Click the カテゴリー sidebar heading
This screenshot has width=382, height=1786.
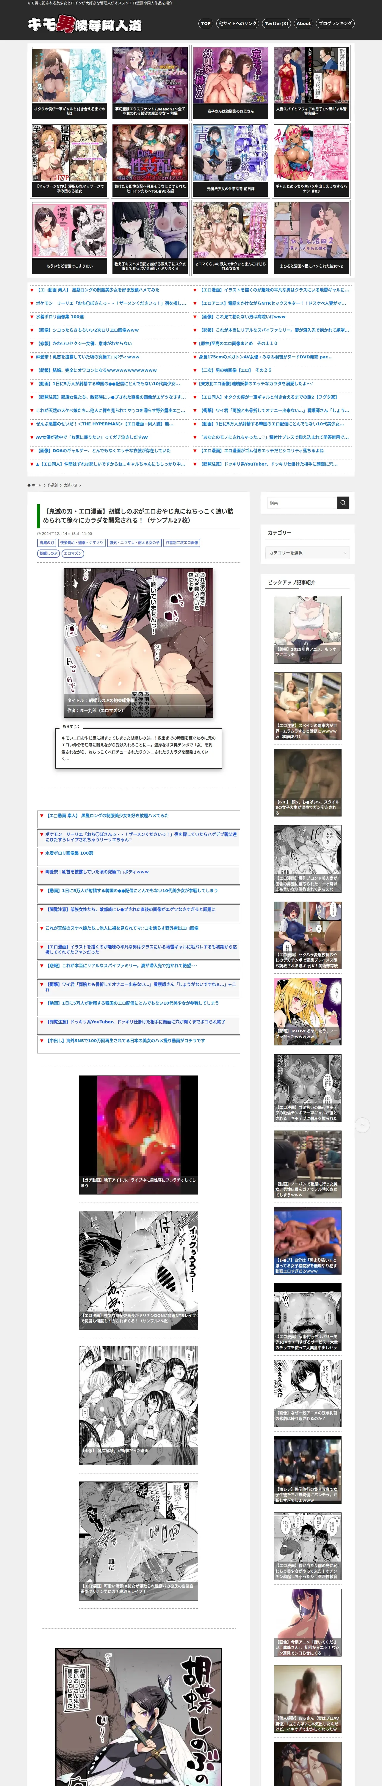(x=279, y=533)
